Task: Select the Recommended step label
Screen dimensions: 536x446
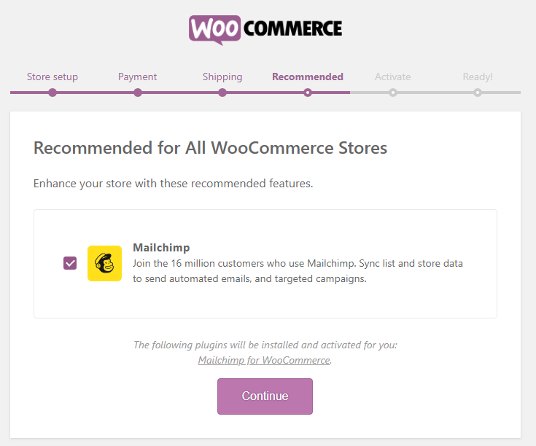Action: tap(308, 77)
